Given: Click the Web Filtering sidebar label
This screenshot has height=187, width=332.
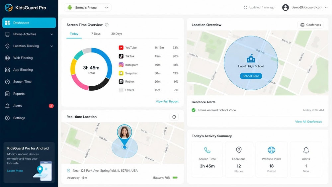Looking at the screenshot, I should [x=23, y=58].
